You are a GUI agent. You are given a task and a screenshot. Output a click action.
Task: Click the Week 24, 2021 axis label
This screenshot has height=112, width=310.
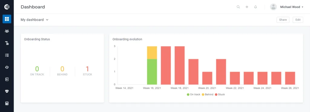coord(262,88)
